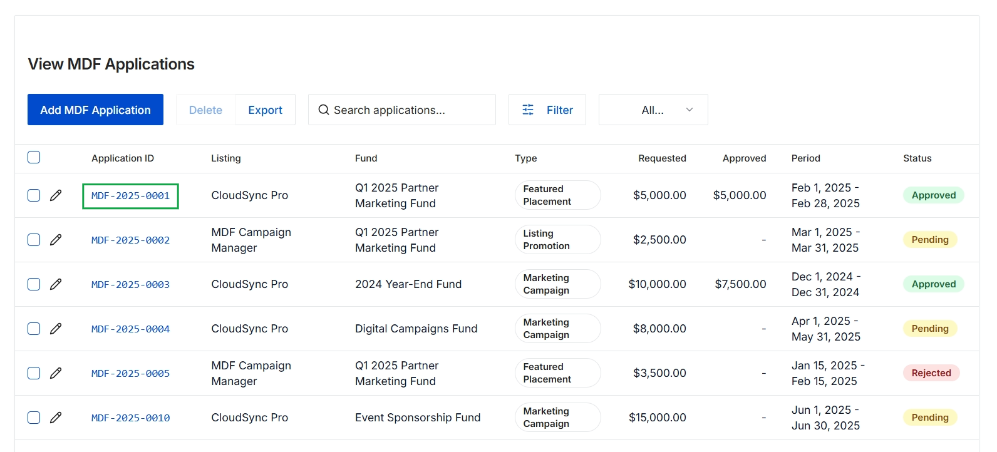Image resolution: width=997 pixels, height=452 pixels.
Task: Click the Rejected status badge
Action: point(931,373)
